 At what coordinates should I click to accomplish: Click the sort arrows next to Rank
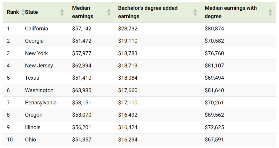pos(23,12)
